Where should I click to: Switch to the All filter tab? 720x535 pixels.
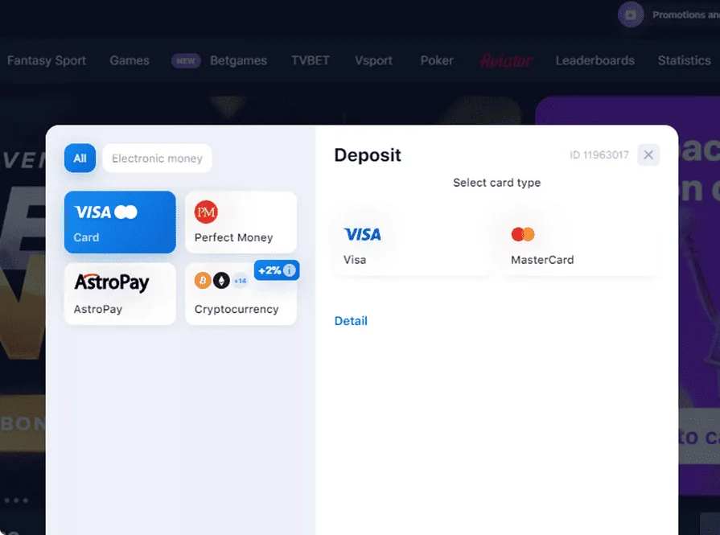point(80,158)
